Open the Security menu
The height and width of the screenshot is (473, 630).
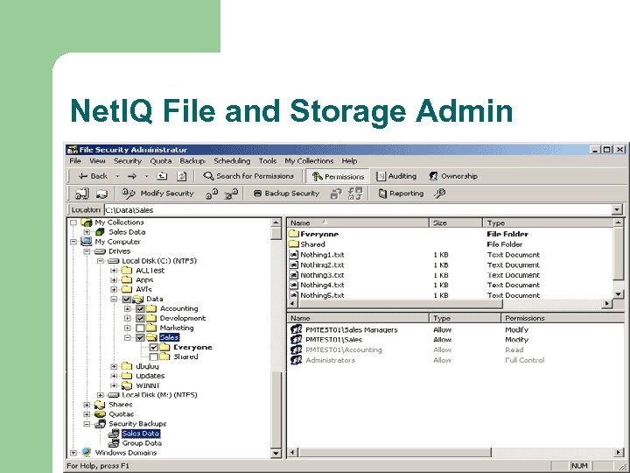coord(128,161)
